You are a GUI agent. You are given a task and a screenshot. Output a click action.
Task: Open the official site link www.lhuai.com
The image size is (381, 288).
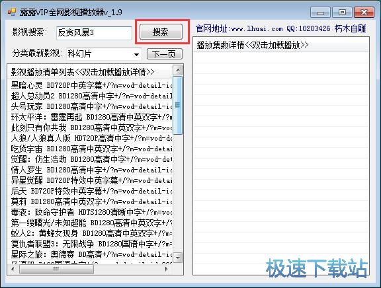click(x=257, y=29)
